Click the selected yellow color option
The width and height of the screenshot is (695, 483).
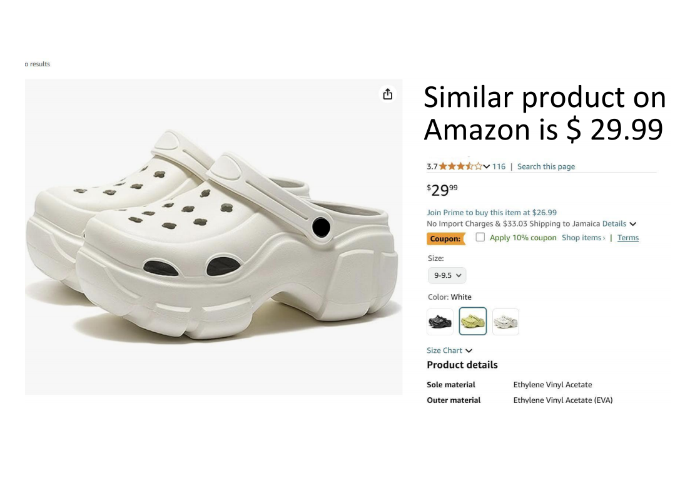[472, 321]
